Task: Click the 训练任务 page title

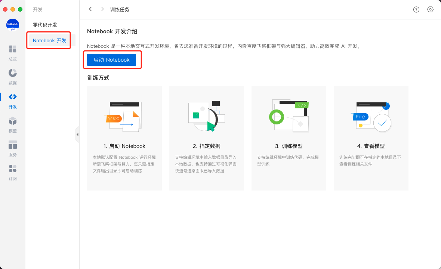Action: (x=120, y=10)
